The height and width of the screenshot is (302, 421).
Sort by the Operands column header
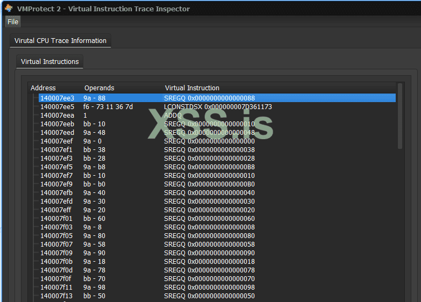coord(99,88)
